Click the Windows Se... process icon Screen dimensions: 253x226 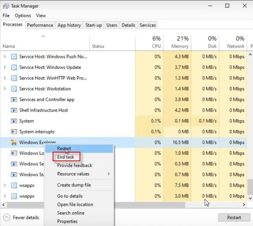(x=14, y=164)
